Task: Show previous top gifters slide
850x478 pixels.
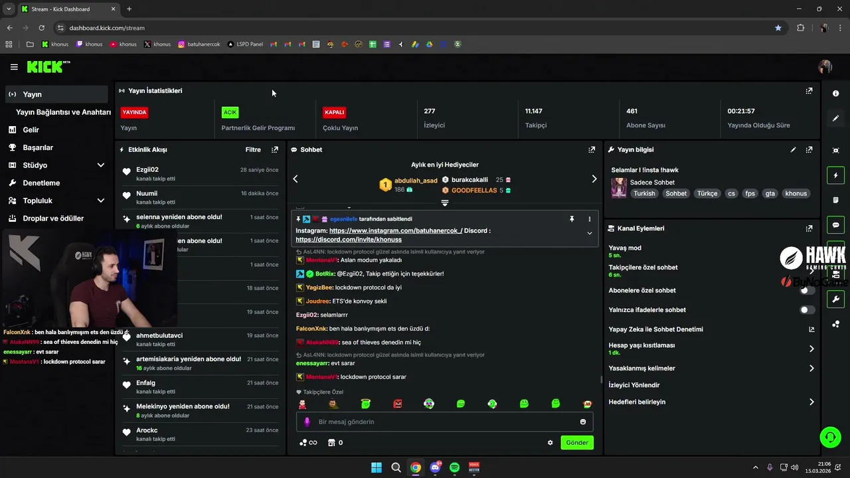Action: (296, 179)
